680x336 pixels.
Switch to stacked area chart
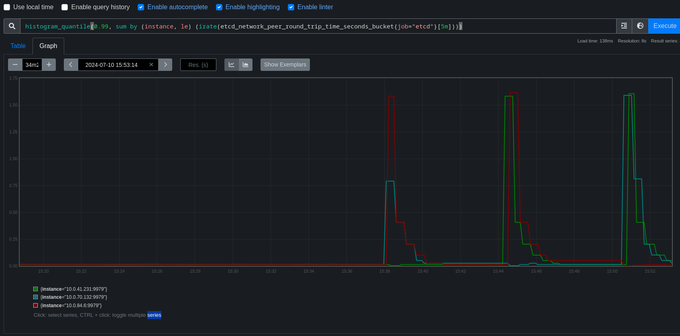[246, 65]
